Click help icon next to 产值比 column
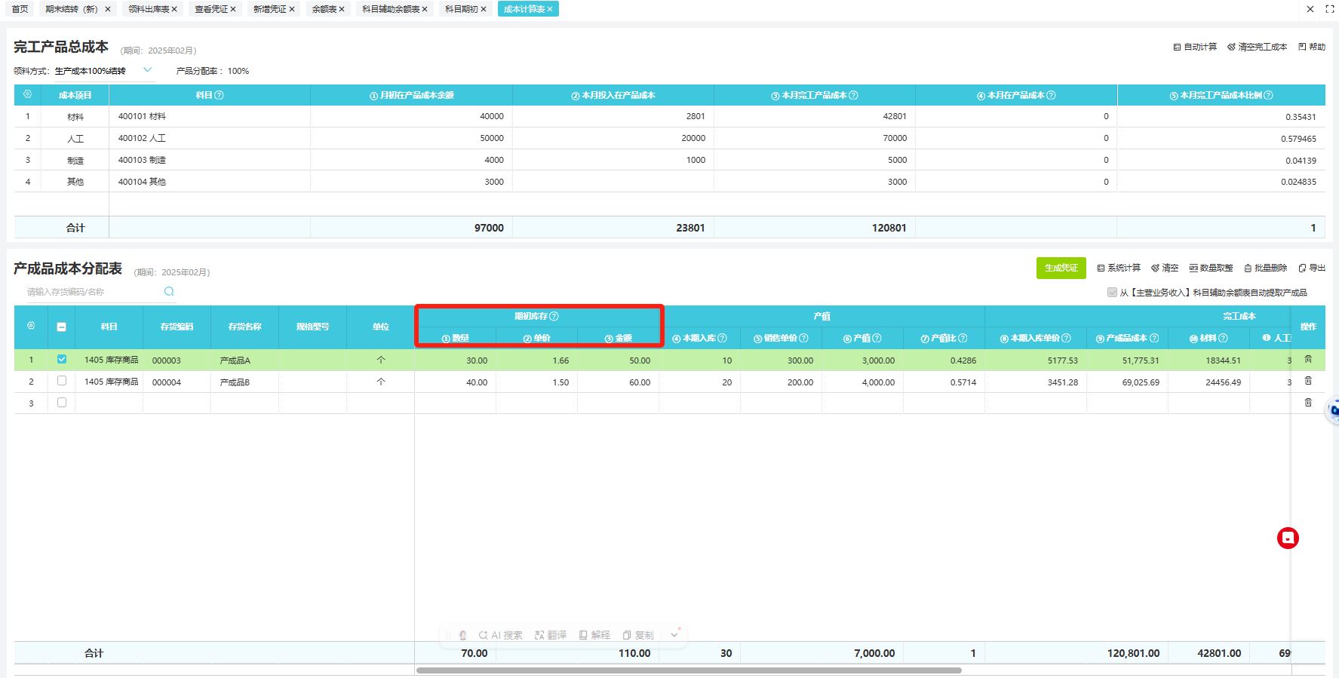 [x=963, y=339]
